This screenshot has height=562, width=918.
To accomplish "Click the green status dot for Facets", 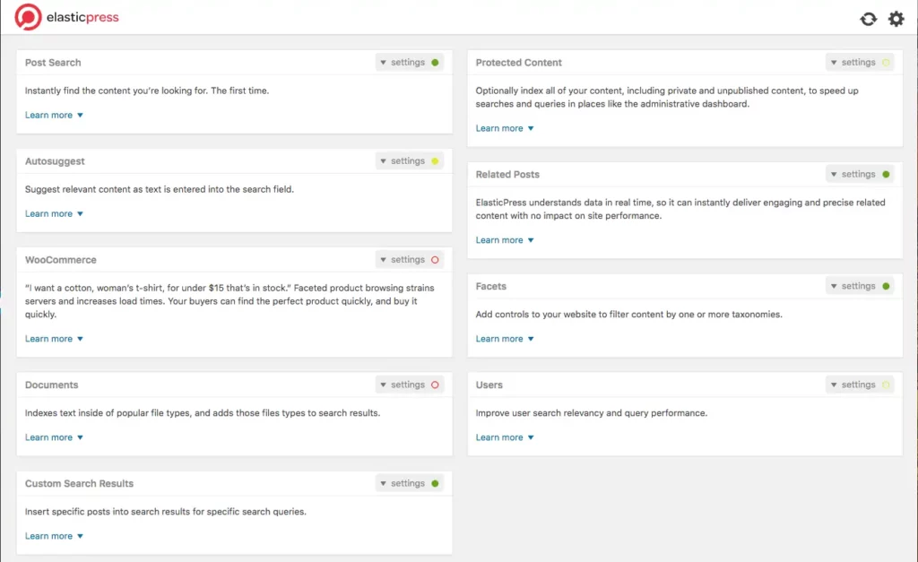I will coord(886,287).
